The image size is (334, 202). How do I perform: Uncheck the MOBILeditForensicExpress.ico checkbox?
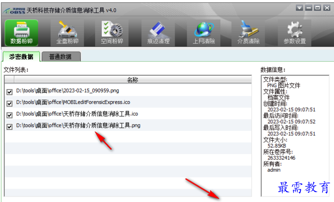[9, 104]
